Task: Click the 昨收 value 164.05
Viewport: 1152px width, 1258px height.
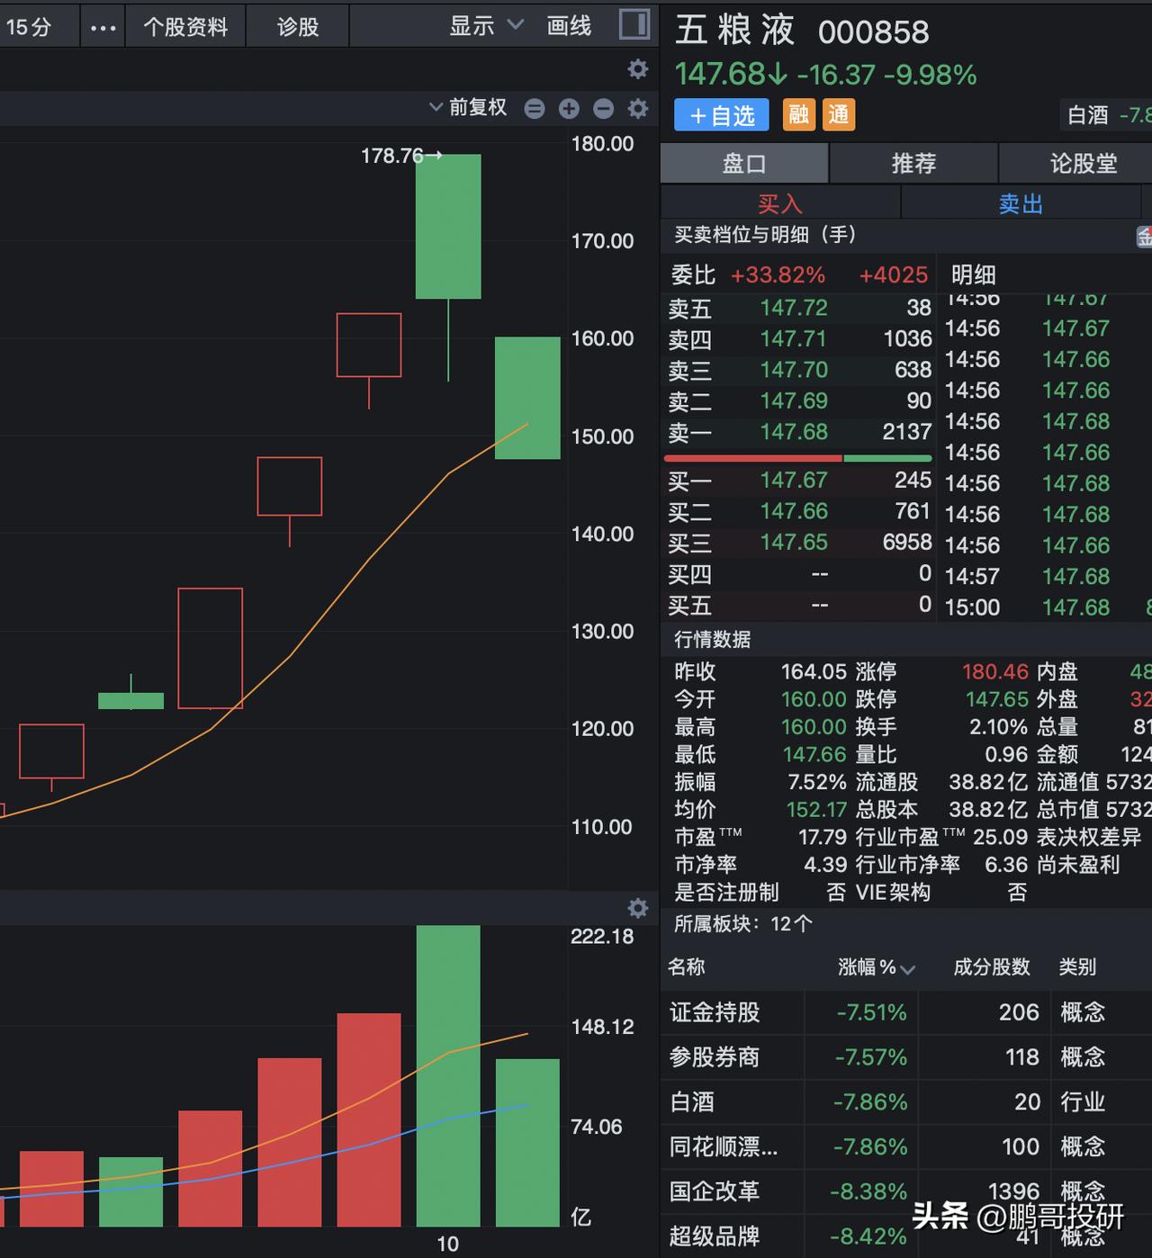Action: coord(814,671)
